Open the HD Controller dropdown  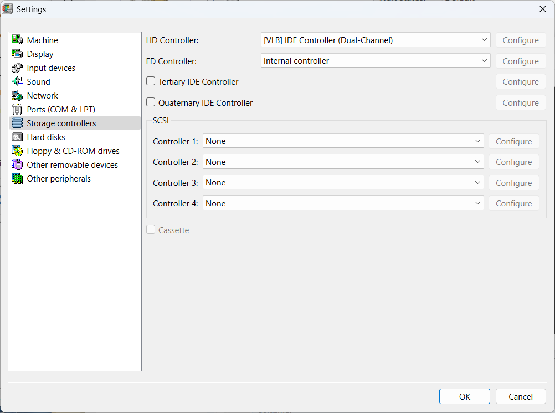(x=375, y=40)
